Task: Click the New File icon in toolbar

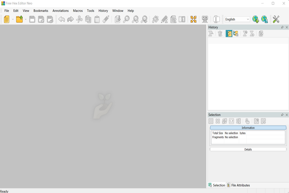Action: (7, 19)
